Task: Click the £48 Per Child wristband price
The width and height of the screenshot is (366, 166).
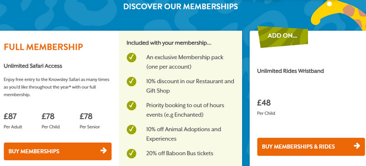Action: pos(266,107)
